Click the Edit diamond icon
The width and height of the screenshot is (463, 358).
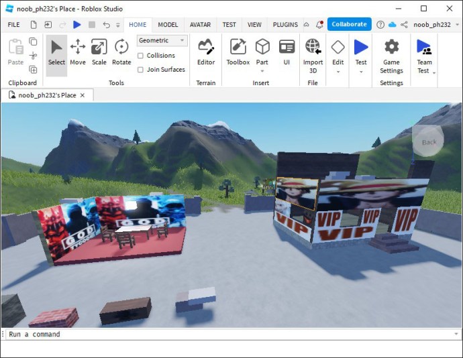point(338,47)
